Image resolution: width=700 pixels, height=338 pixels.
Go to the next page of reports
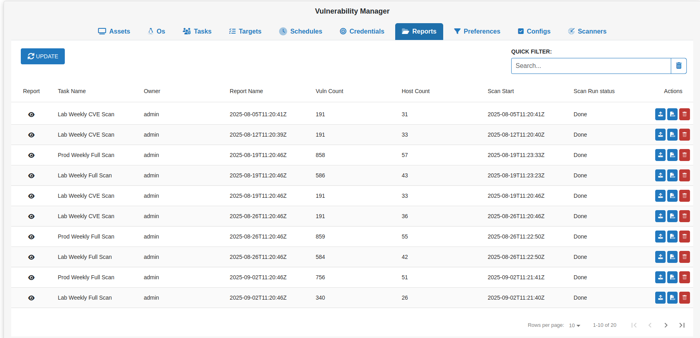coord(666,325)
